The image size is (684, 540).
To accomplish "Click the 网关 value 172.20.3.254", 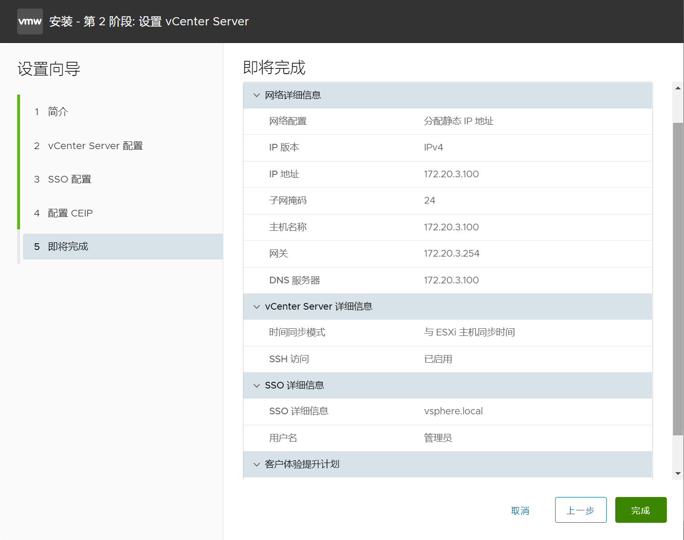I will tap(452, 253).
